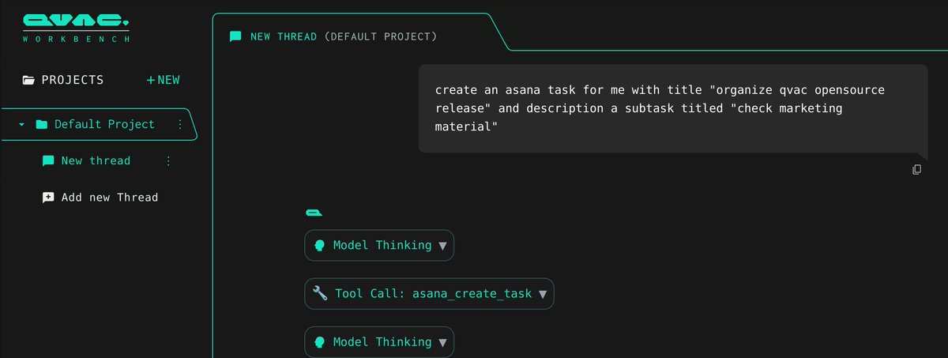Image resolution: width=948 pixels, height=358 pixels.
Task: Click the Default Project folder icon
Action: [x=41, y=124]
